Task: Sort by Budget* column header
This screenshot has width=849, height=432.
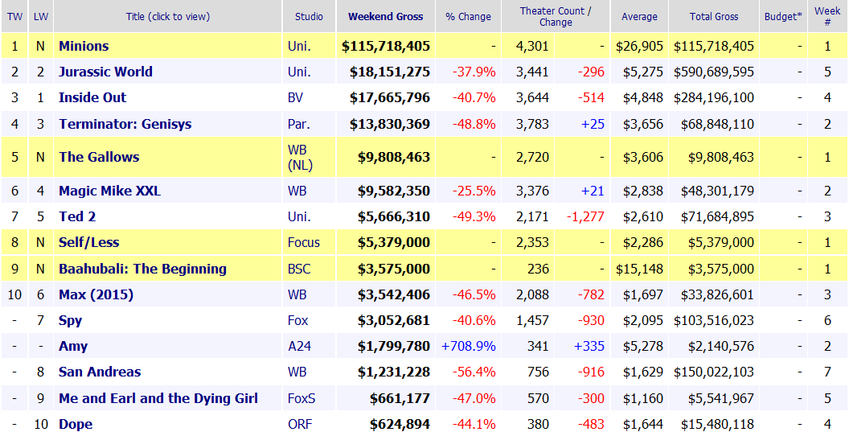Action: [x=783, y=17]
